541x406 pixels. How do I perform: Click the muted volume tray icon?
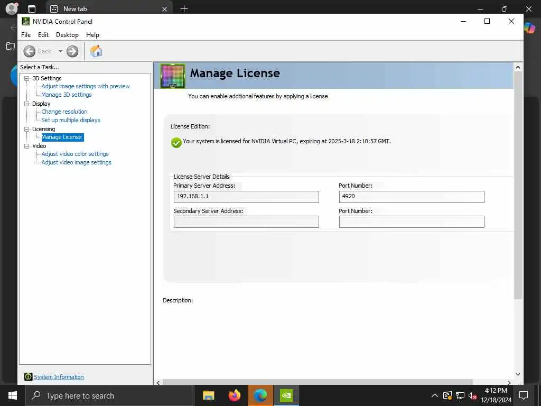tap(473, 395)
